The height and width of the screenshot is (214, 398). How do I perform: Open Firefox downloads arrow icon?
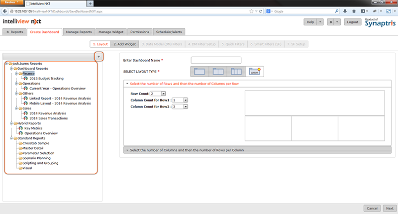click(345, 11)
